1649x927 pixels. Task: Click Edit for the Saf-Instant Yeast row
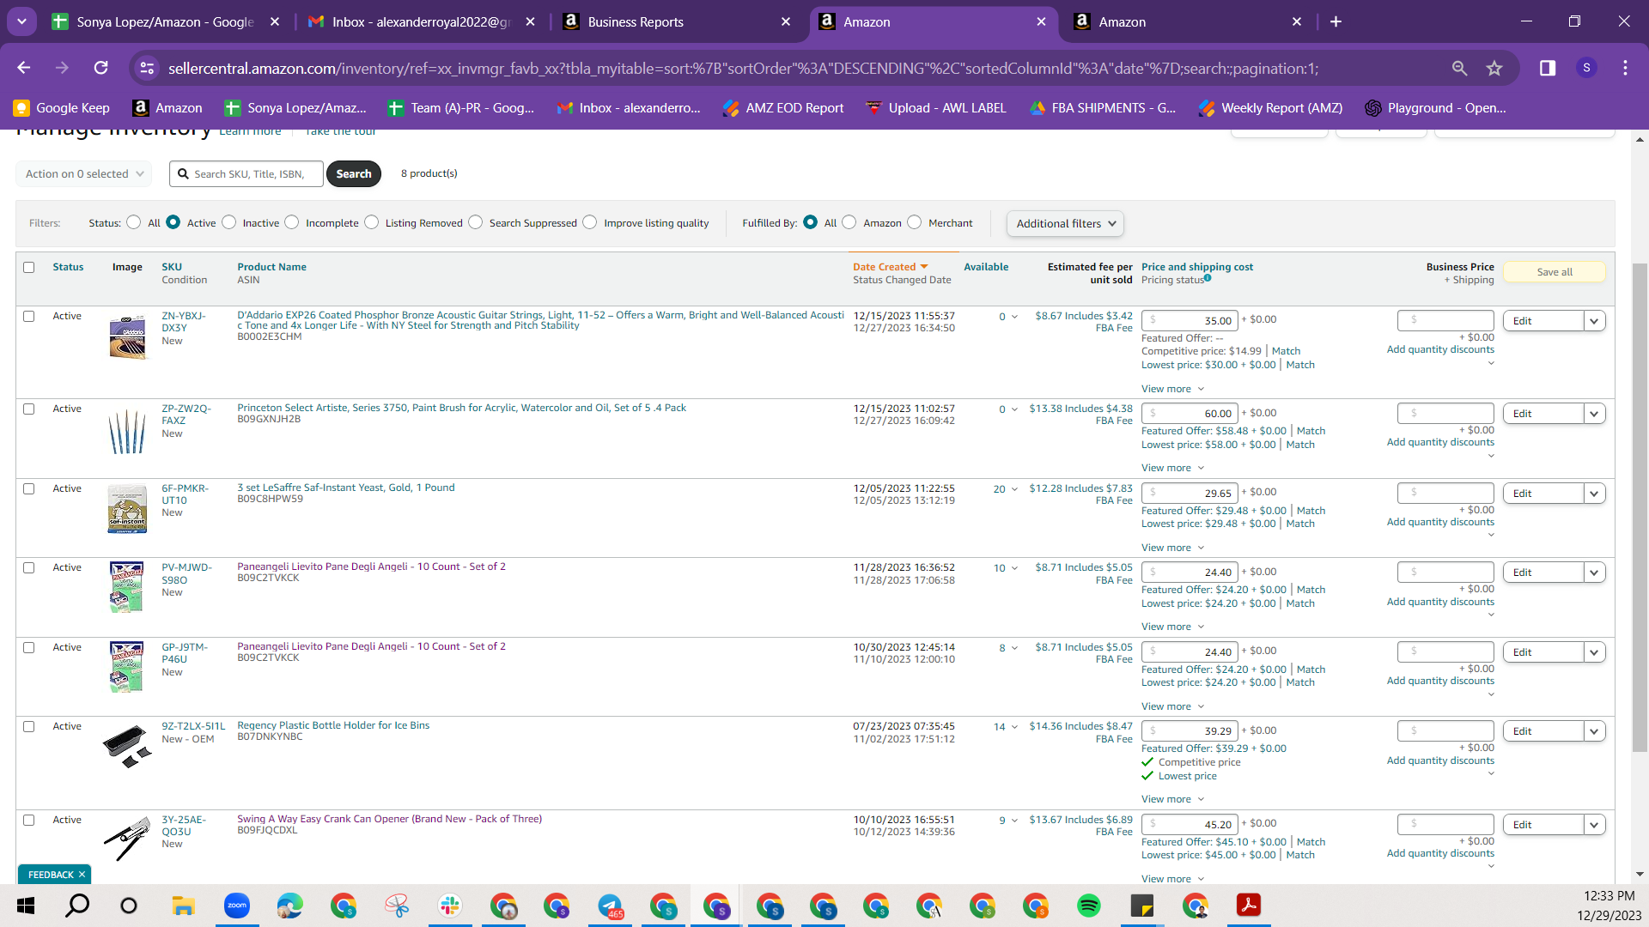click(1543, 494)
